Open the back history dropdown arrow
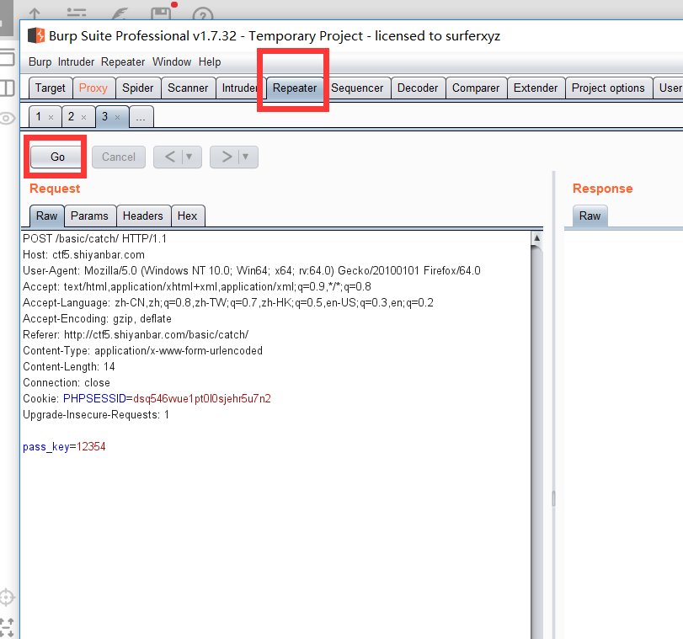This screenshot has height=639, width=683. (x=189, y=157)
